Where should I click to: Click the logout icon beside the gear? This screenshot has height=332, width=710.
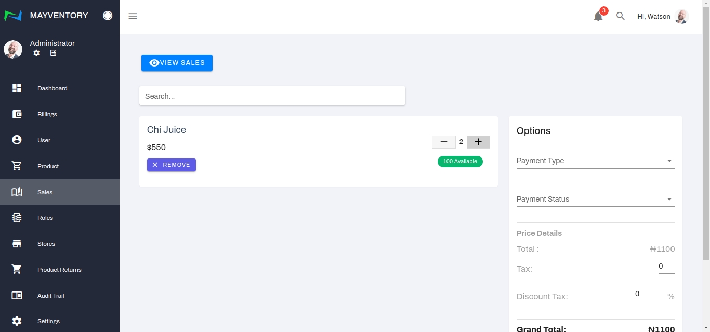53,53
